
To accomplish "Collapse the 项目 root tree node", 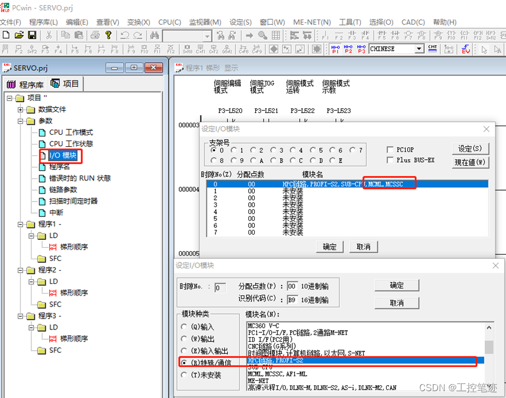I will pyautogui.click(x=9, y=98).
